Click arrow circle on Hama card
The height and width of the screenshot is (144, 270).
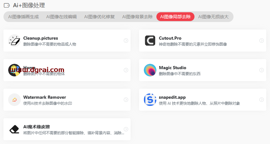pyautogui.click(x=126, y=70)
